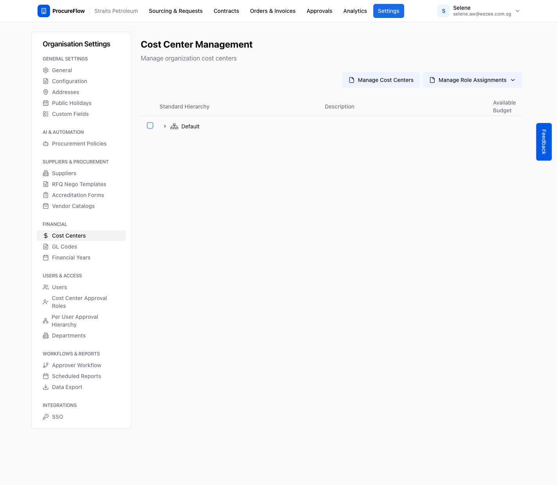557x485 pixels.
Task: Click the Approver Workflow branch icon
Action: coord(46,365)
